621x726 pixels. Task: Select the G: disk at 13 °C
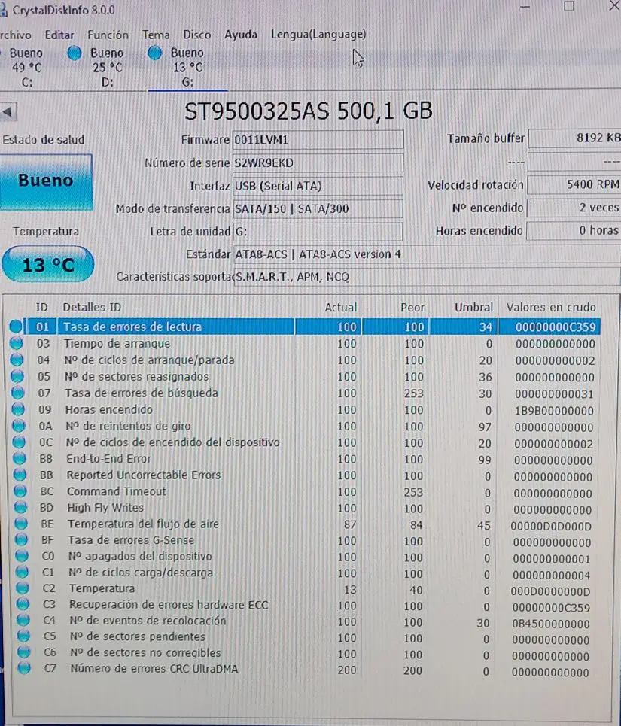176,67
